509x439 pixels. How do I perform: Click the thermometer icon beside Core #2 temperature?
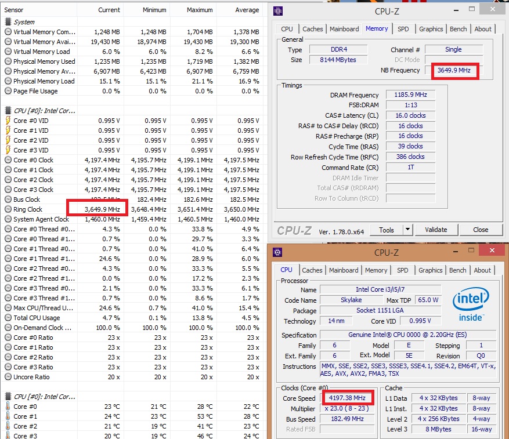pos(8,426)
